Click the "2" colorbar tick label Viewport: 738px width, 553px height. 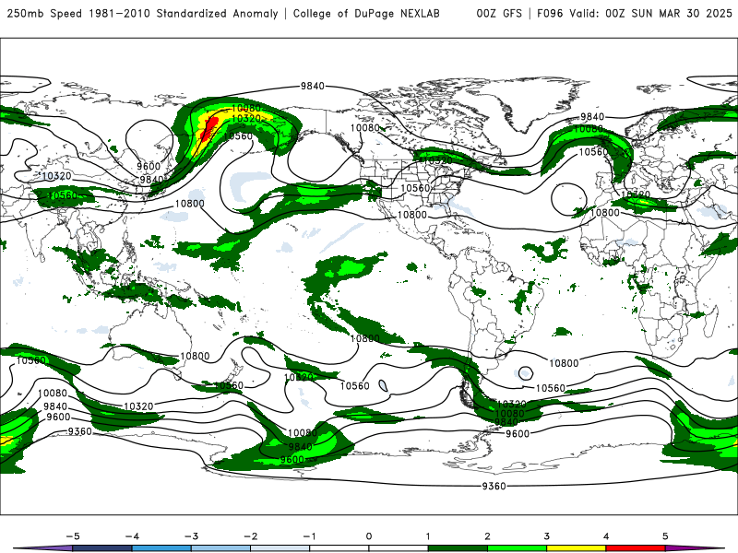487,536
